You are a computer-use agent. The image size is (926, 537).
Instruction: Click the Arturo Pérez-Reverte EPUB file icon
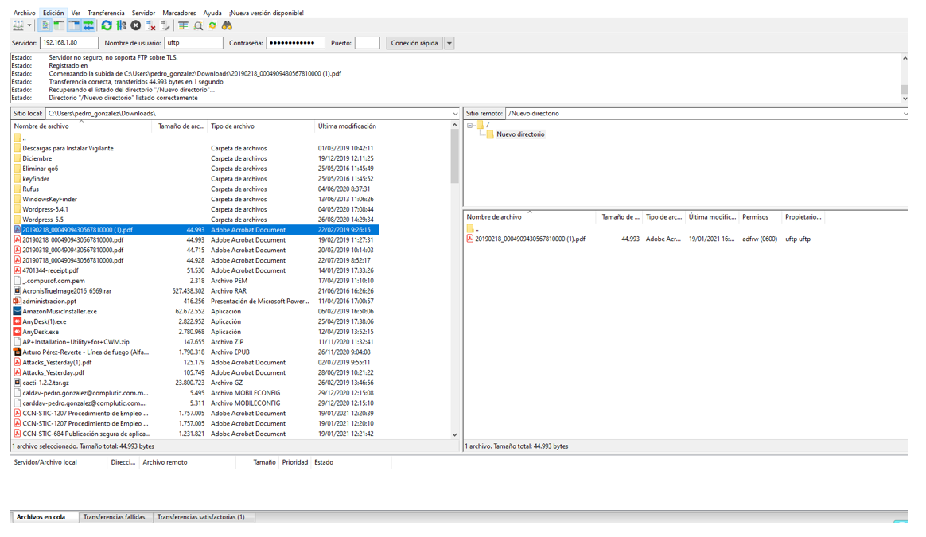pyautogui.click(x=18, y=352)
